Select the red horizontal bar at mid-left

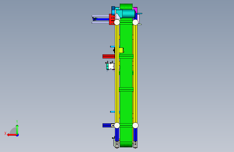(109, 57)
